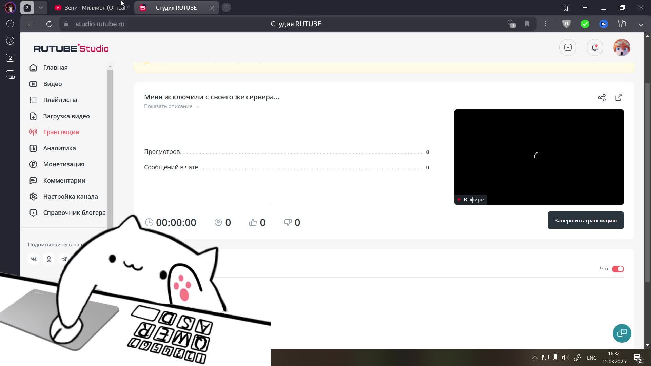Open the Монетизация section

pyautogui.click(x=64, y=164)
